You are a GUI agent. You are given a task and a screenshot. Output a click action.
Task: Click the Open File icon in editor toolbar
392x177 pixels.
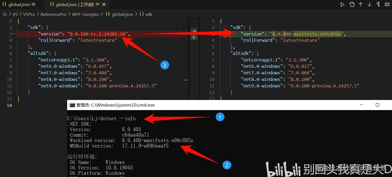(352, 4)
